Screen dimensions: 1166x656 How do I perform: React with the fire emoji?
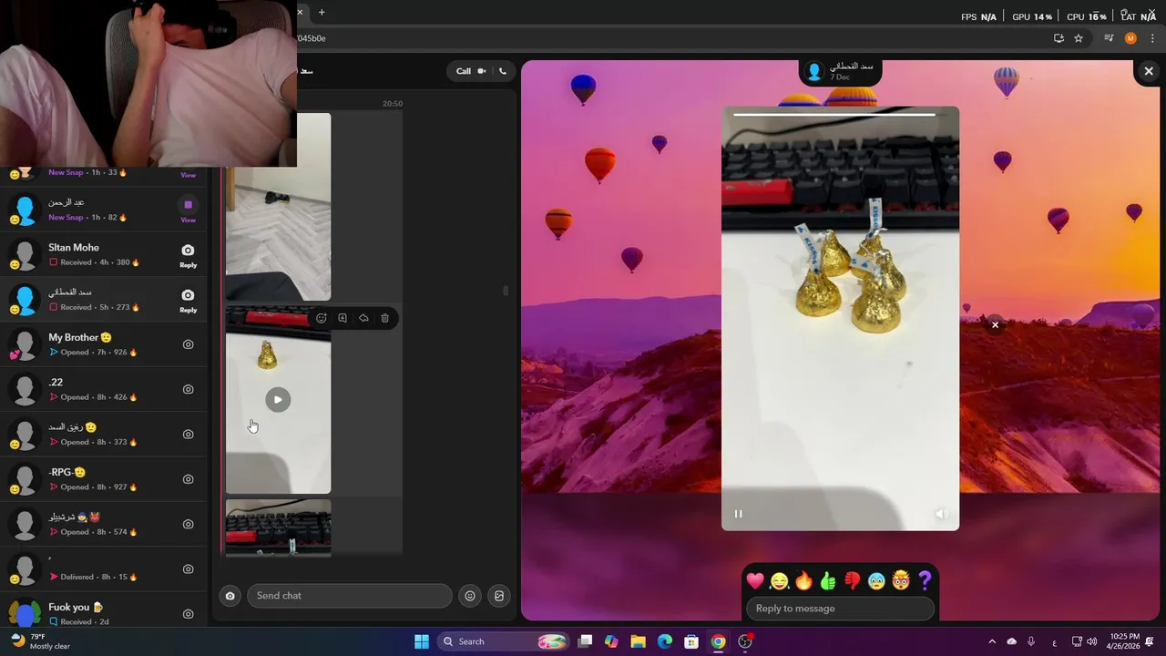tap(803, 580)
